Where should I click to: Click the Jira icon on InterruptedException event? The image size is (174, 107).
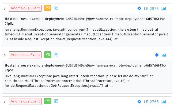(157, 55)
